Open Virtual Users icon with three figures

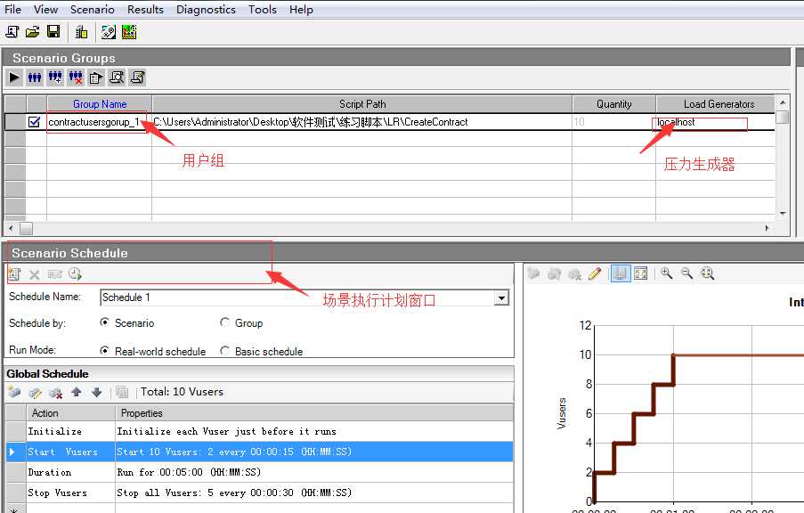(x=35, y=77)
